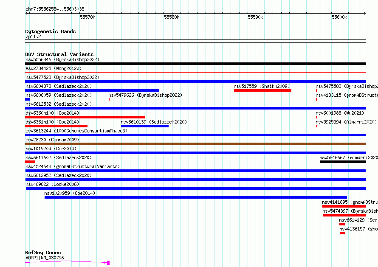Screen dimensions: 378x267
Task: Select nsv1019204 (Coe2014) label
Action: [x=51, y=149]
